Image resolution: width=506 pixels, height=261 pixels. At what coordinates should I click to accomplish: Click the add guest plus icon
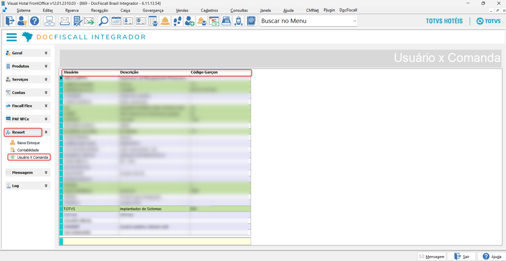pos(189,21)
